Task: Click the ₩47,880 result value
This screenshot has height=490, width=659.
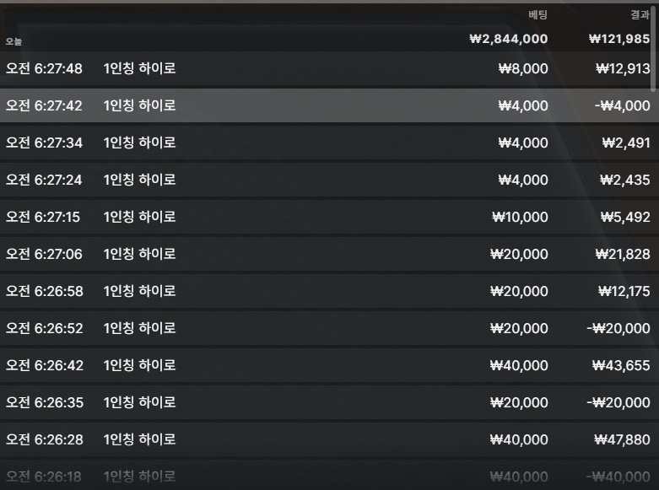Action: [x=622, y=439]
